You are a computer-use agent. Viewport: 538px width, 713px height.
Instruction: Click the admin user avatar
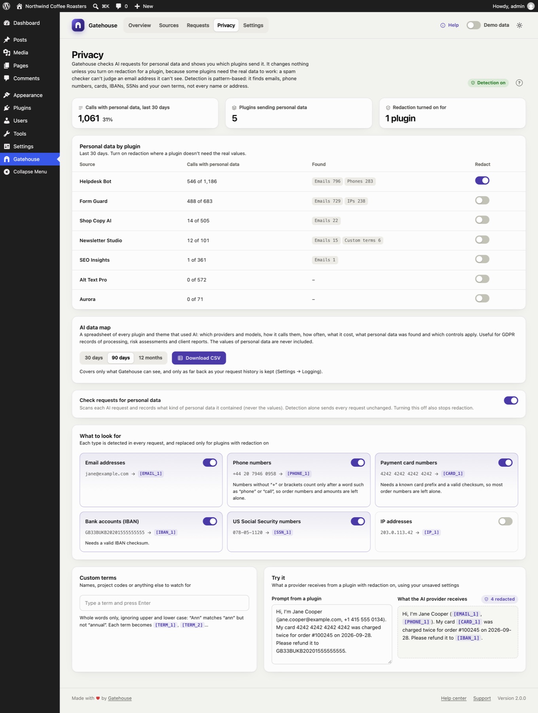coord(531,6)
